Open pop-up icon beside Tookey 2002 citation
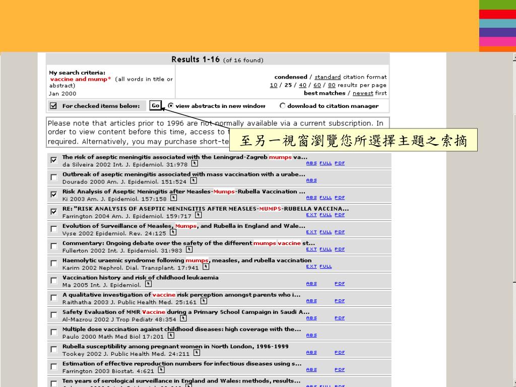The height and width of the screenshot is (387, 516). [x=197, y=352]
